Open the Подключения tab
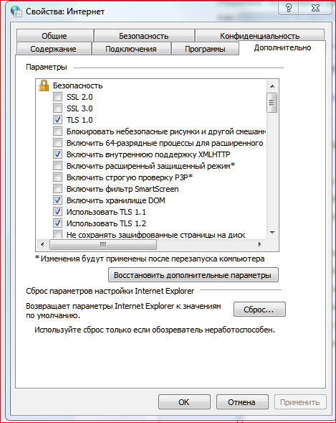Screen dimensions: 336x423 tap(131, 49)
